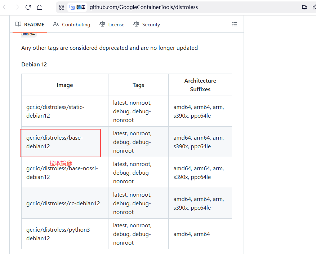Screen dimensions: 316x254
Task: Click the address bar URL field
Action: point(144,7)
